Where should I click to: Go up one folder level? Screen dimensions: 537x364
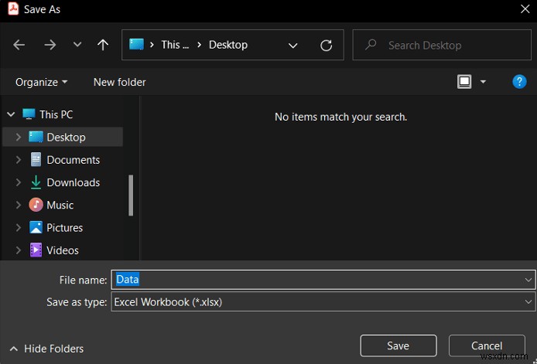(103, 45)
